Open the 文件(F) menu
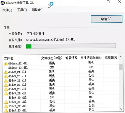The image size is (125, 113). [x=7, y=10]
